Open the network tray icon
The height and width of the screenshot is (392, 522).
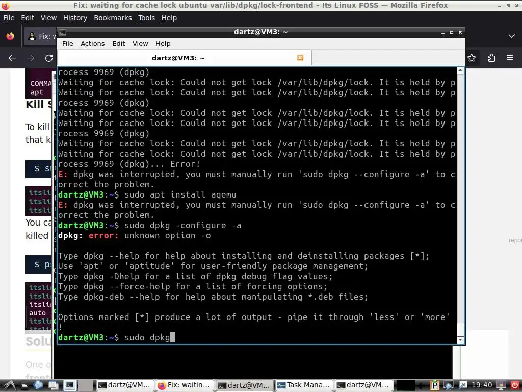click(449, 385)
